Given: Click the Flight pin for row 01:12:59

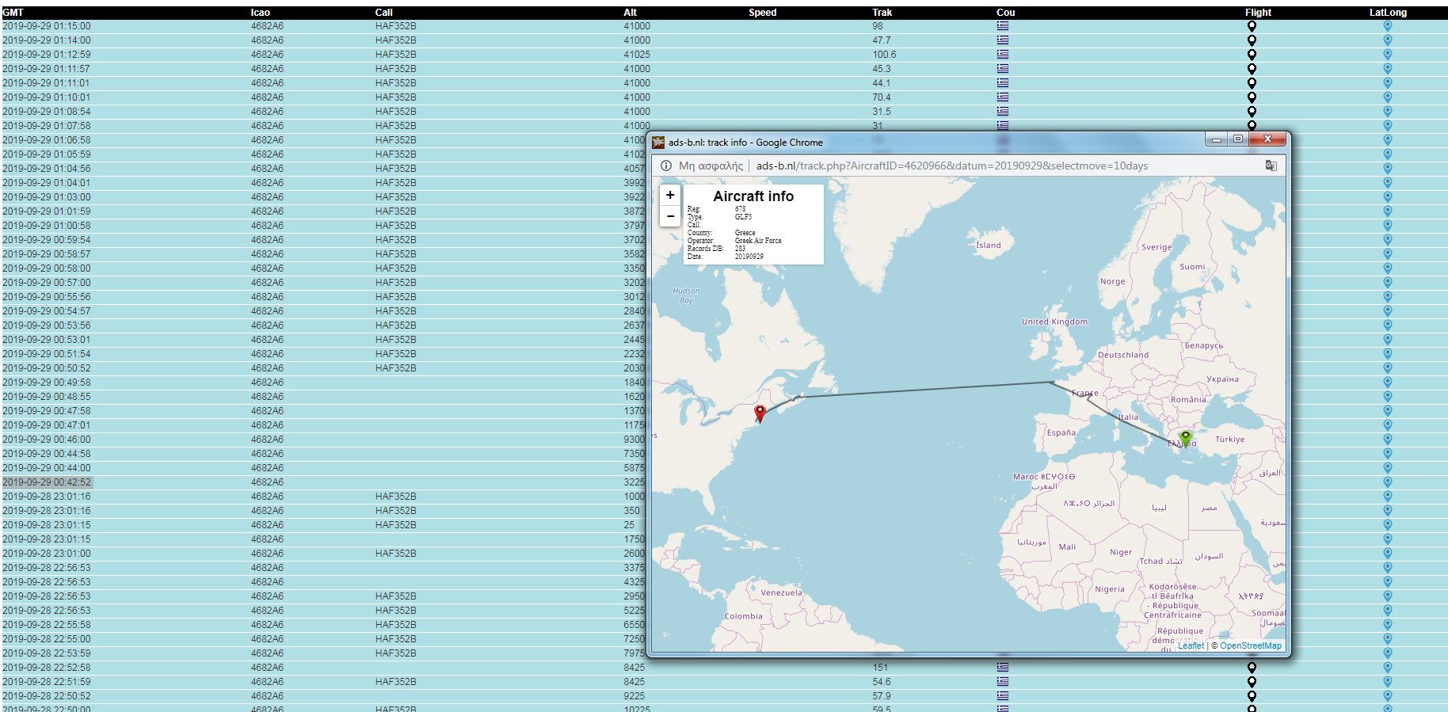Looking at the screenshot, I should [1252, 55].
